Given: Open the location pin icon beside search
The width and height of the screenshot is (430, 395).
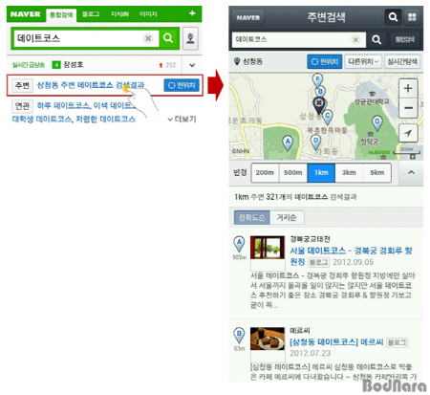Looking at the screenshot, I should [190, 38].
